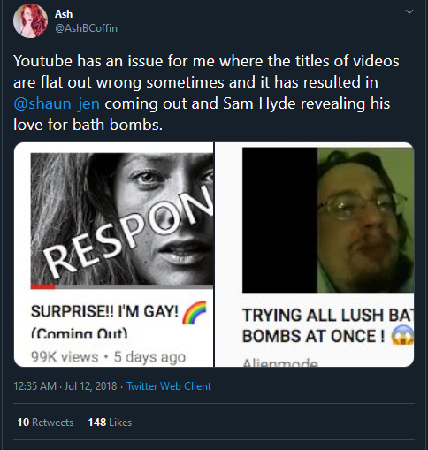View the 10 Retweets list
The image size is (428, 450).
[x=45, y=423]
